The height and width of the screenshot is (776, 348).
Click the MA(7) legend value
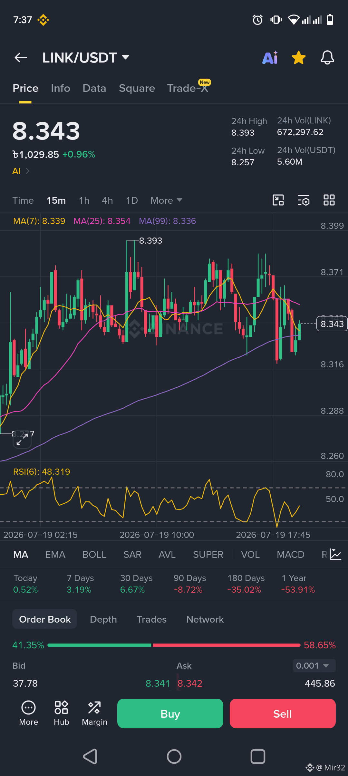[39, 221]
